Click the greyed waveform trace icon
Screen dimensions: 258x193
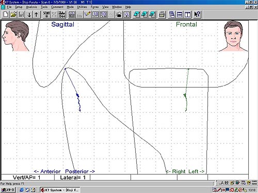[x=111, y=14]
